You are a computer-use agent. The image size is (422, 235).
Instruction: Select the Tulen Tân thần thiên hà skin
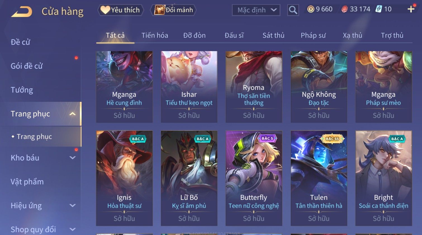pos(319,178)
